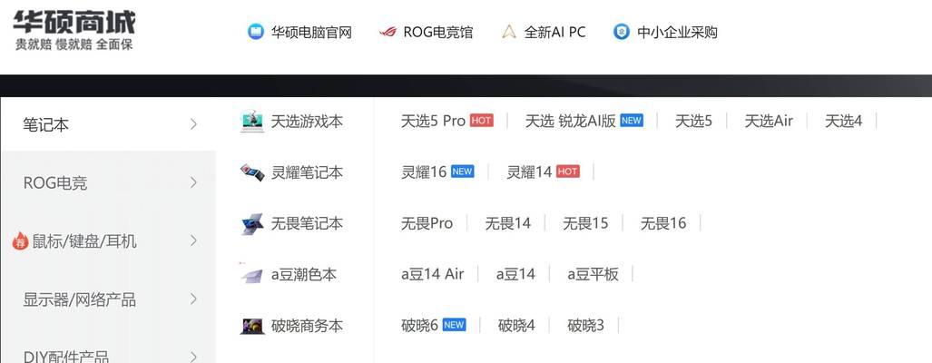Click the plain 天选5 model link
932x363 pixels.
(x=693, y=122)
